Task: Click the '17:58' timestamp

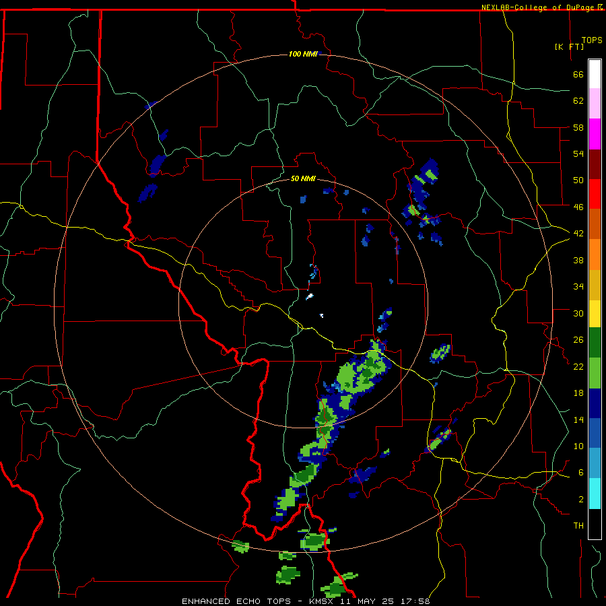Action: click(415, 601)
